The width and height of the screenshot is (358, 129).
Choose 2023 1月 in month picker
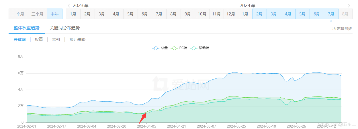point(73,14)
